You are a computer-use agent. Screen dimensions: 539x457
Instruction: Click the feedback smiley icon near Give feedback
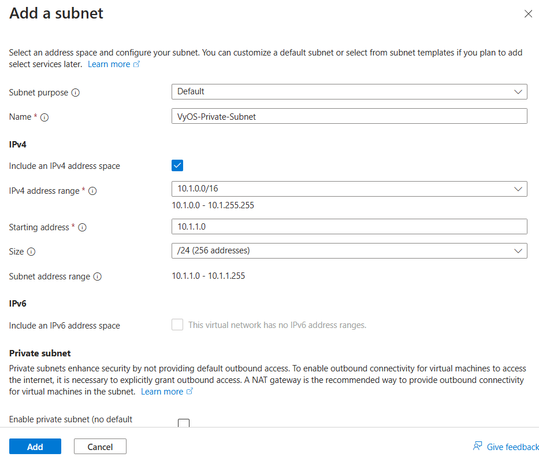click(477, 446)
